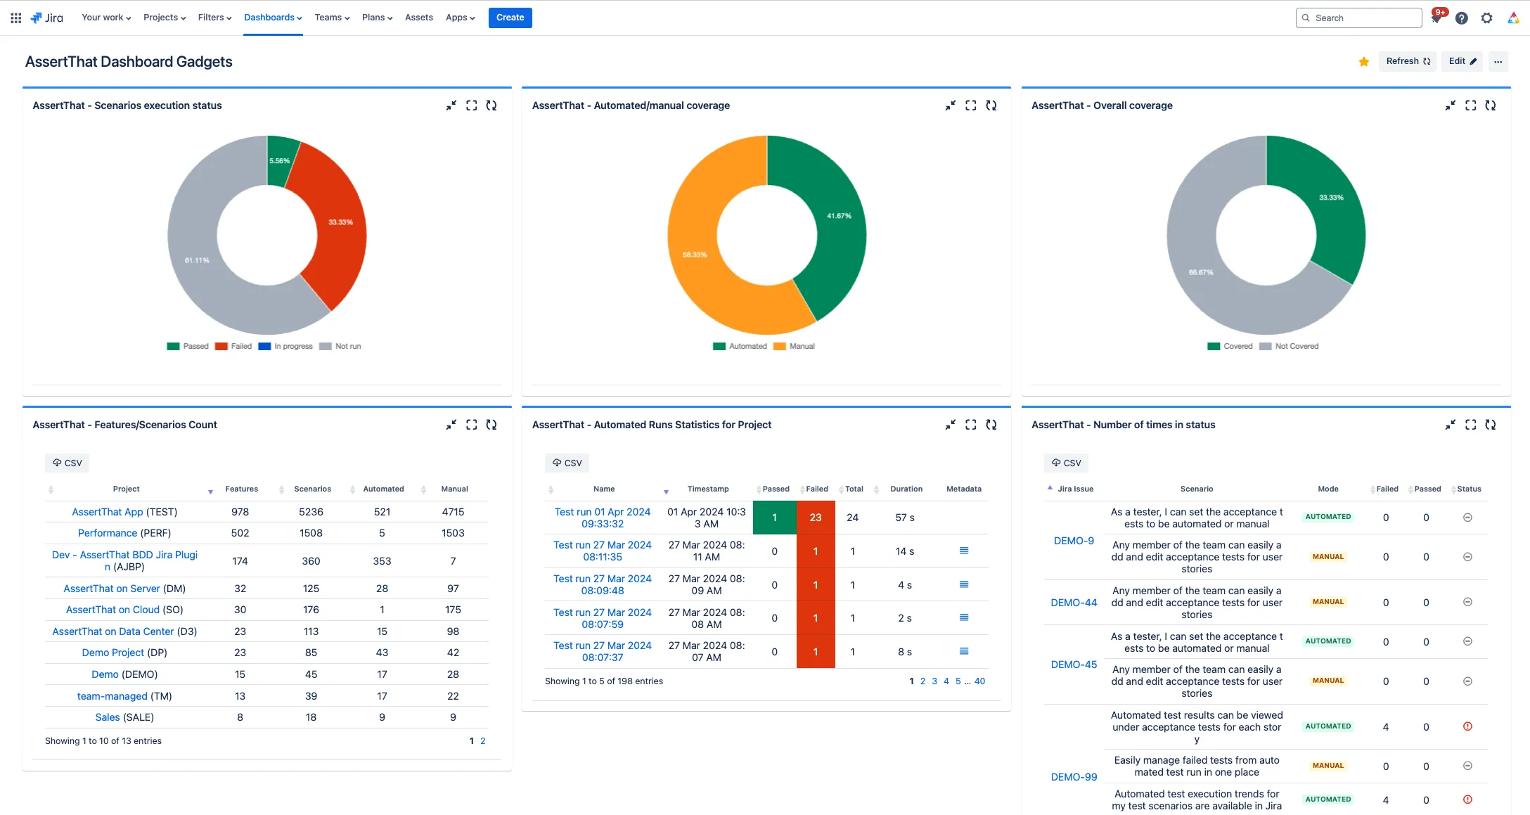Open the help question mark icon

1461,18
